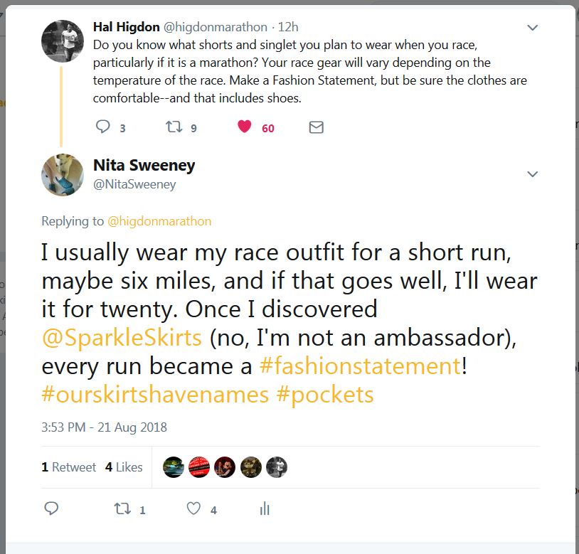
Task: Open Nita Sweeney's profile avatar
Action: click(x=63, y=175)
